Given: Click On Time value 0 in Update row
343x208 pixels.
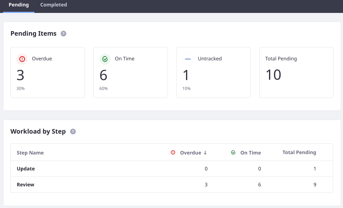Looking at the screenshot, I should point(260,169).
